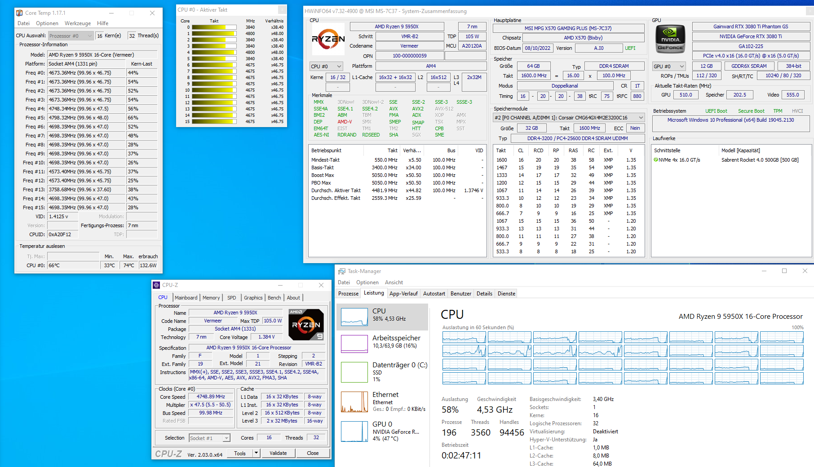Click the Core Speed value in CPU-Z
Image resolution: width=814 pixels, height=467 pixels.
(211, 397)
